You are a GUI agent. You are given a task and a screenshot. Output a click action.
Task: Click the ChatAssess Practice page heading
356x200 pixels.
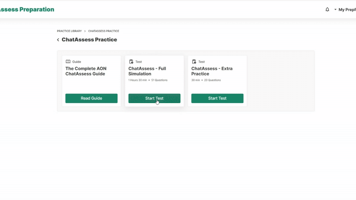click(x=89, y=40)
